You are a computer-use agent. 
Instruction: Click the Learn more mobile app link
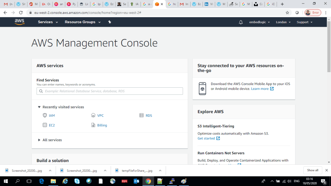point(260,89)
